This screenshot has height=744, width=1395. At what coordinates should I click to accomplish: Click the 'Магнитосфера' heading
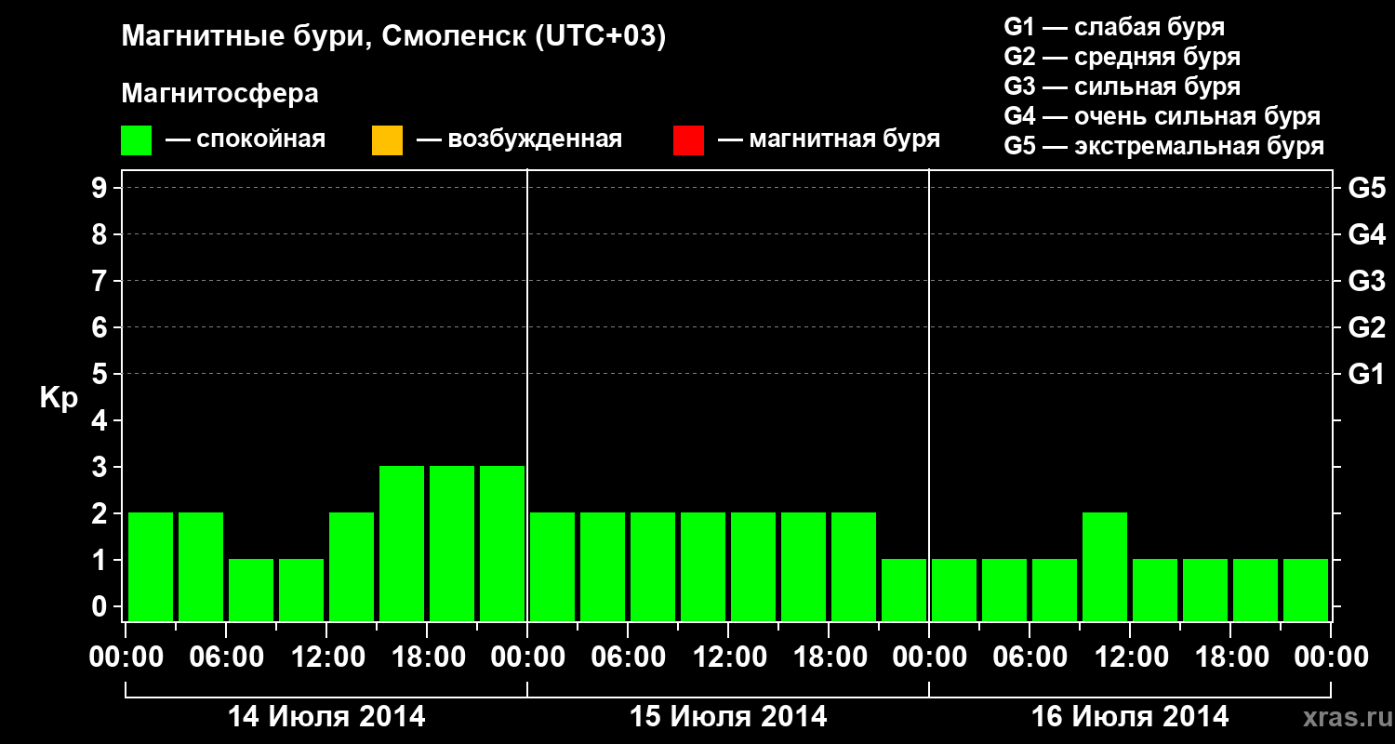[220, 94]
